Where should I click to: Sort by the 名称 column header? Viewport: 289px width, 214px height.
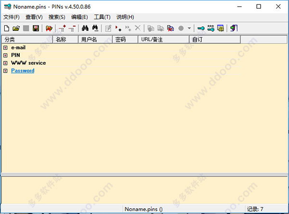click(66, 40)
